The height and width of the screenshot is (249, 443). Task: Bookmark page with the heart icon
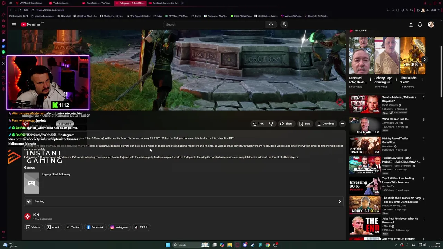[412, 10]
